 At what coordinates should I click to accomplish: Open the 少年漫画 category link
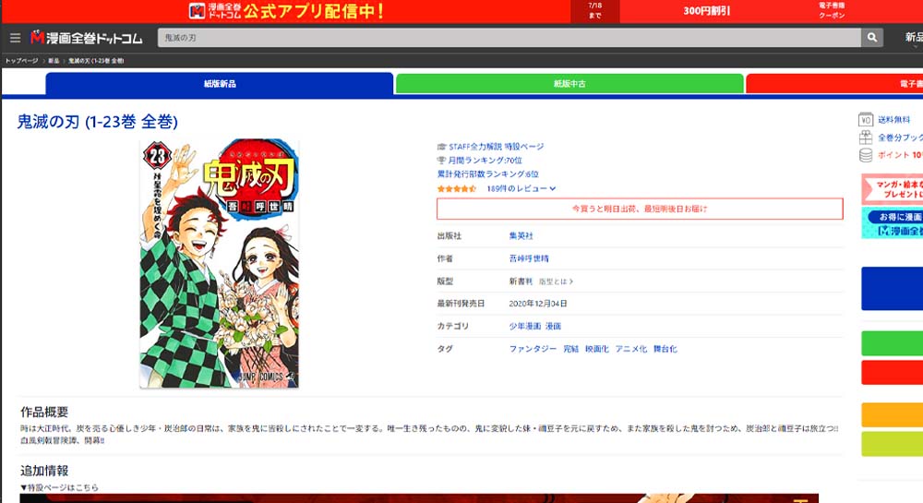coord(525,326)
